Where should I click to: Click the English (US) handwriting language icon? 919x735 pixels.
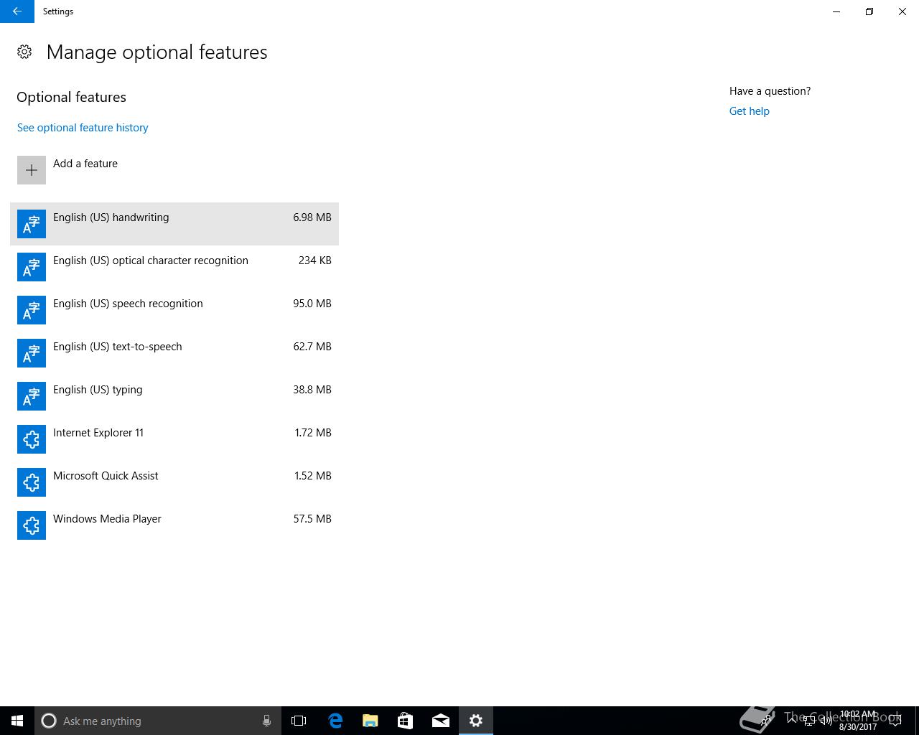coord(32,224)
